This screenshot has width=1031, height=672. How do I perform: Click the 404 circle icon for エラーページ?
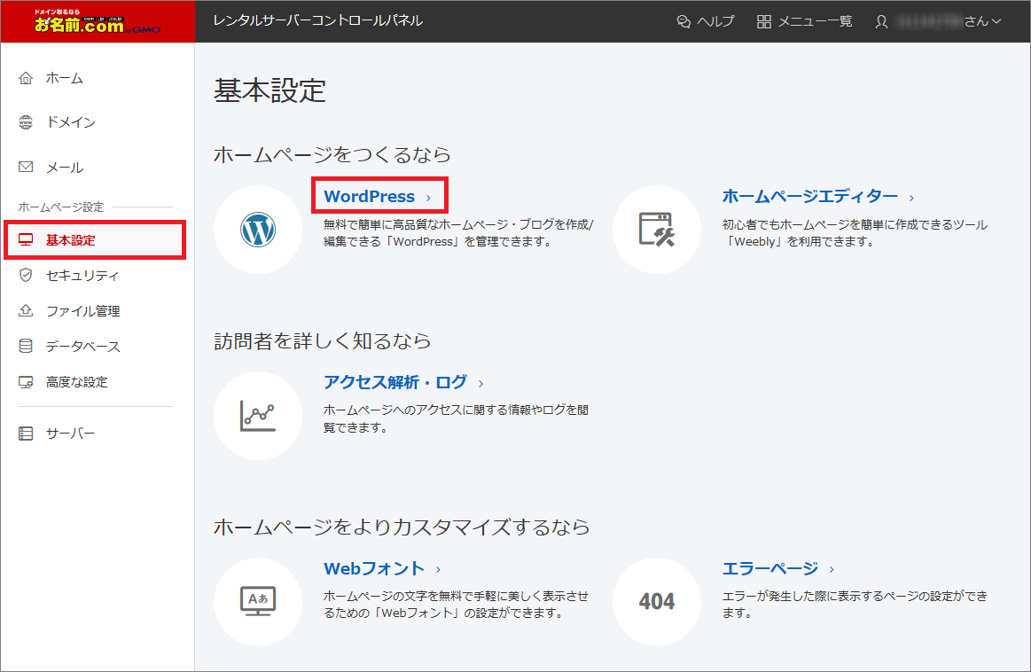657,601
